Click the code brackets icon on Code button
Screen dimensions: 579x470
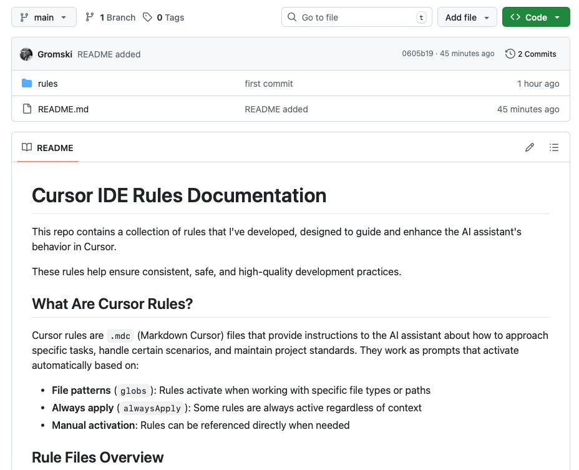pos(515,17)
